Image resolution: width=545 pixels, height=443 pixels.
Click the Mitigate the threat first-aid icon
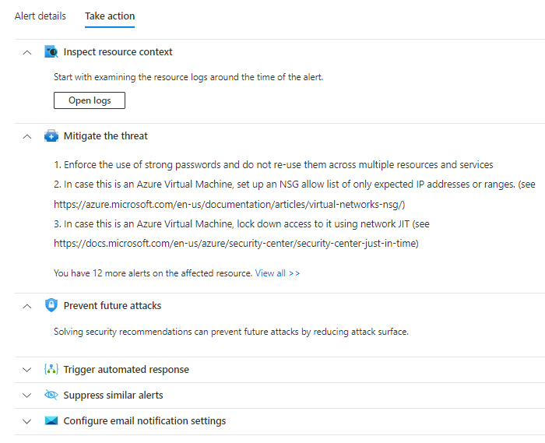51,136
